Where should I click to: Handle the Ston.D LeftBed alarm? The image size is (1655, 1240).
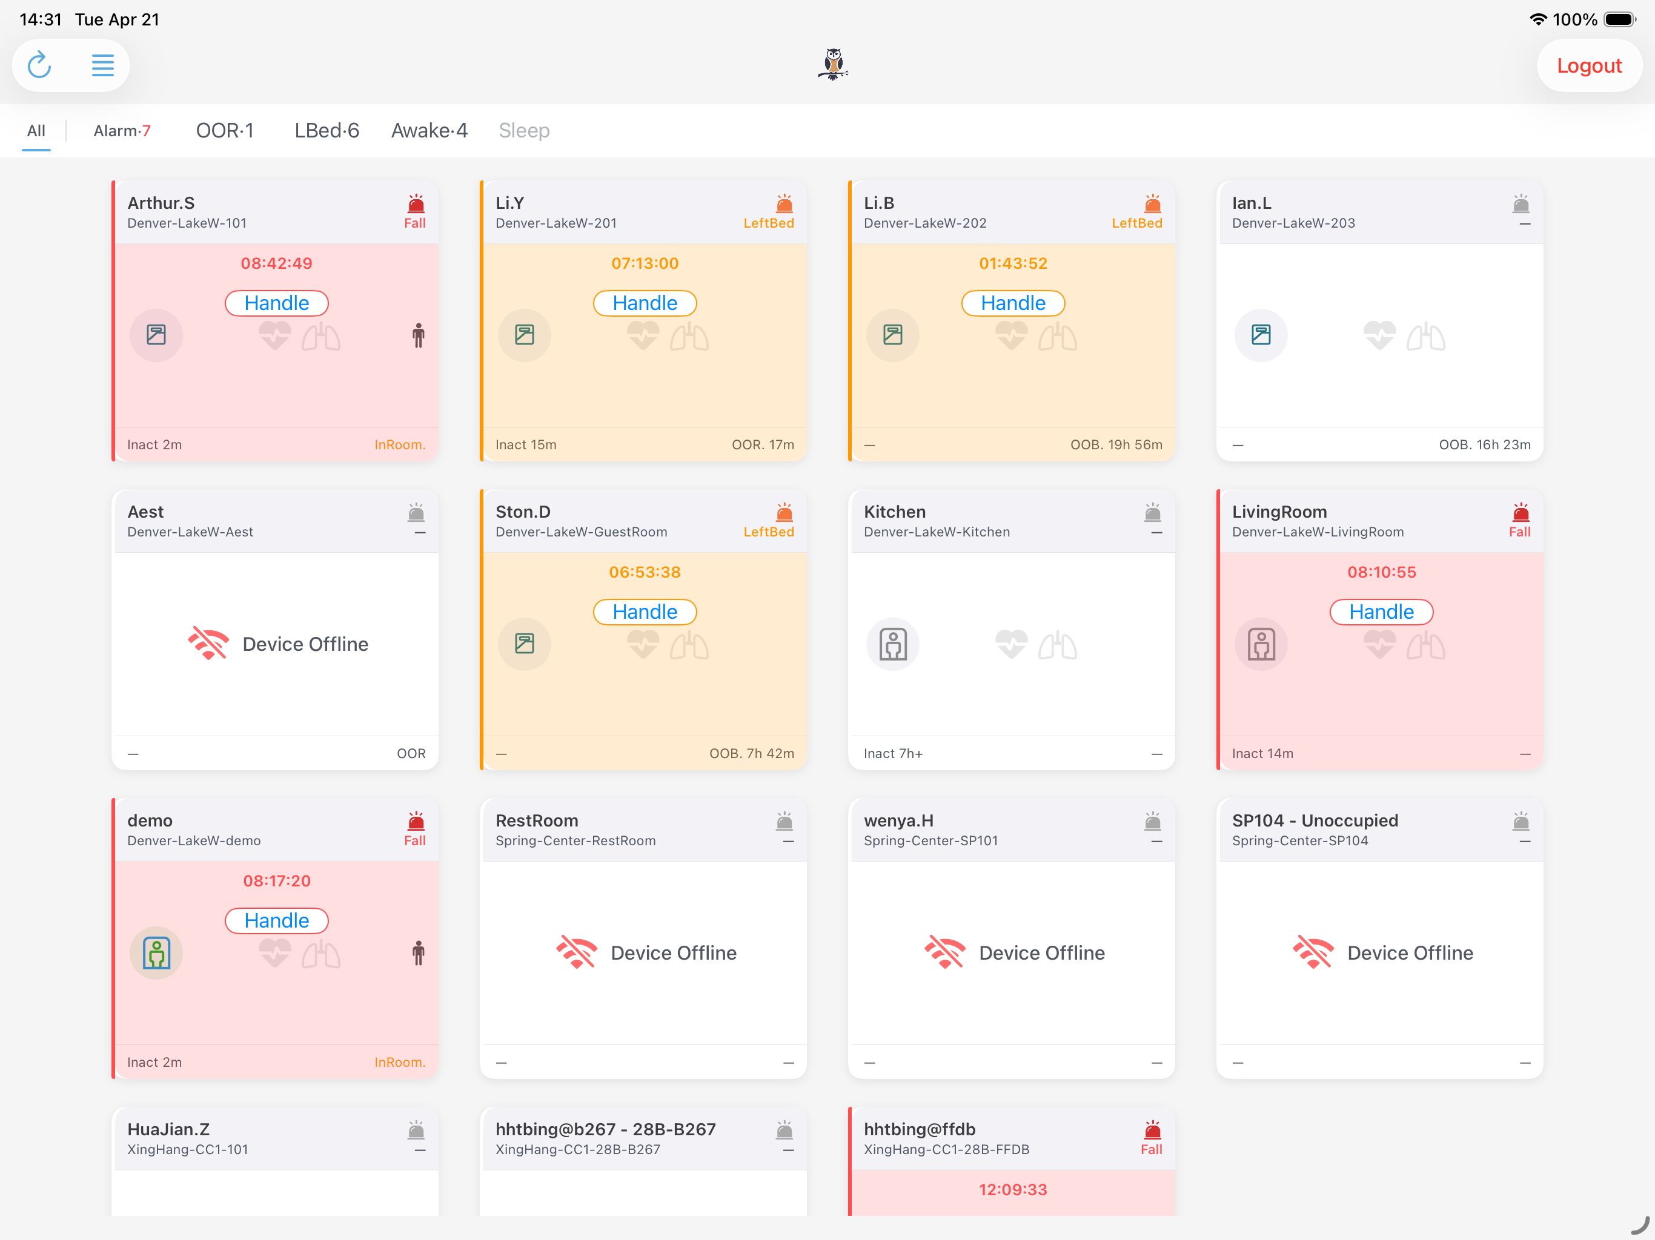point(645,612)
